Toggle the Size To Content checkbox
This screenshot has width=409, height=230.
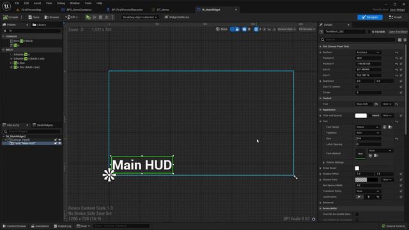(357, 87)
